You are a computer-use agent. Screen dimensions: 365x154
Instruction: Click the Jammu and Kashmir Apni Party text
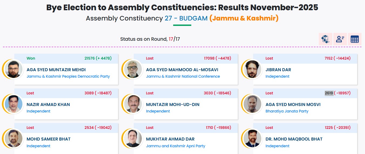pyautogui.click(x=176, y=146)
